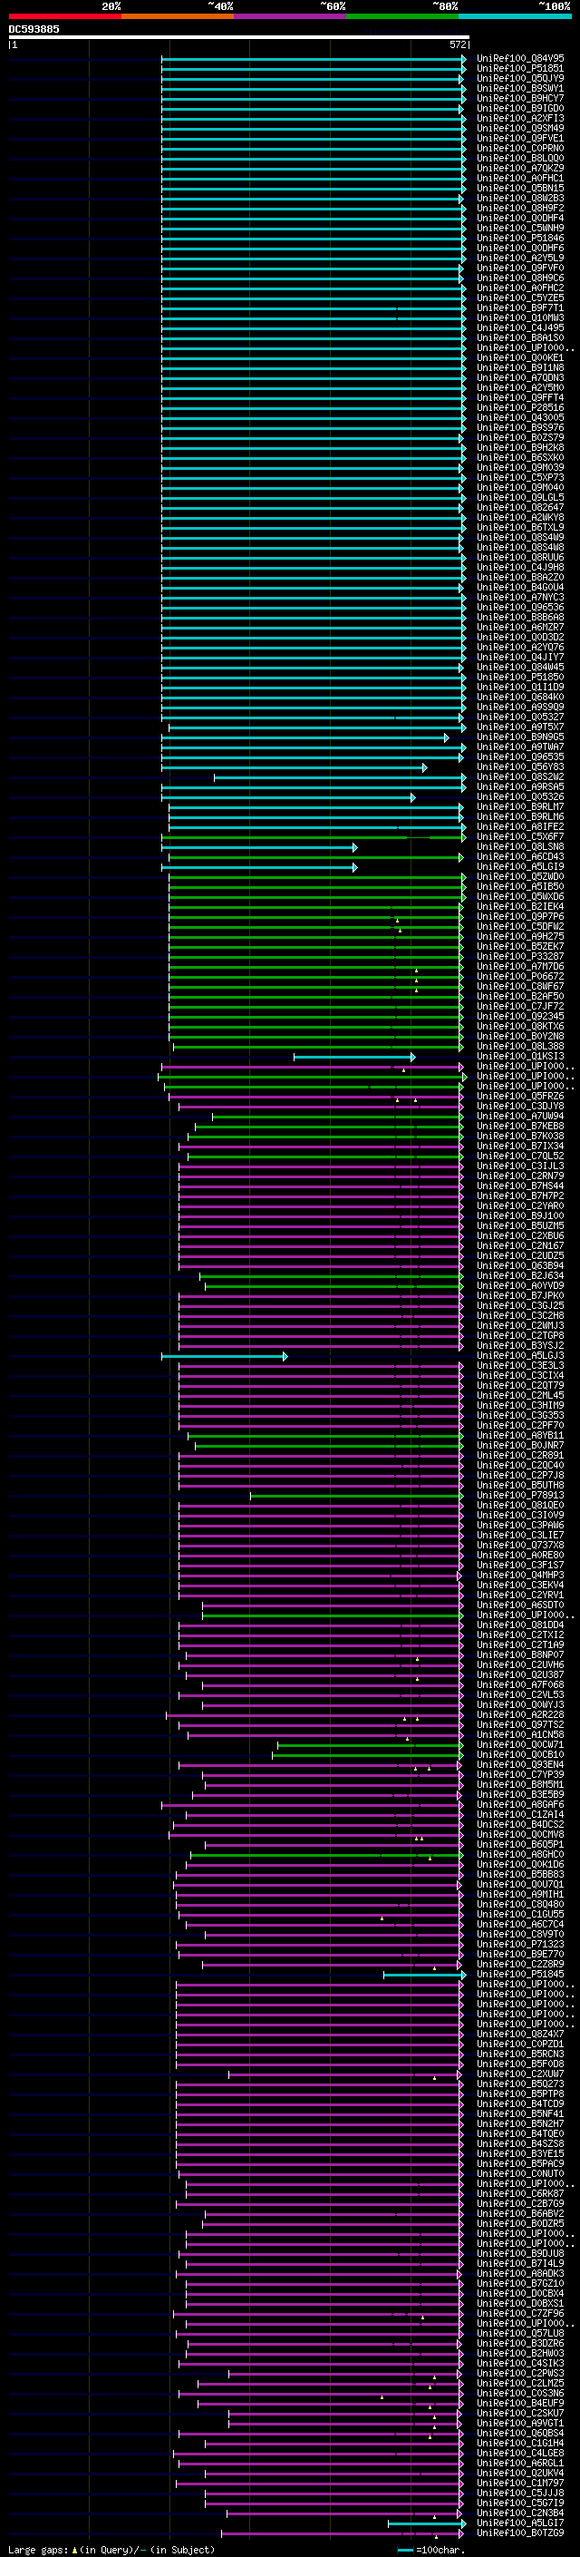The image size is (580, 2557).
Task: Select the UniRef100_Q5FRZ6 label
Action: click(520, 1096)
